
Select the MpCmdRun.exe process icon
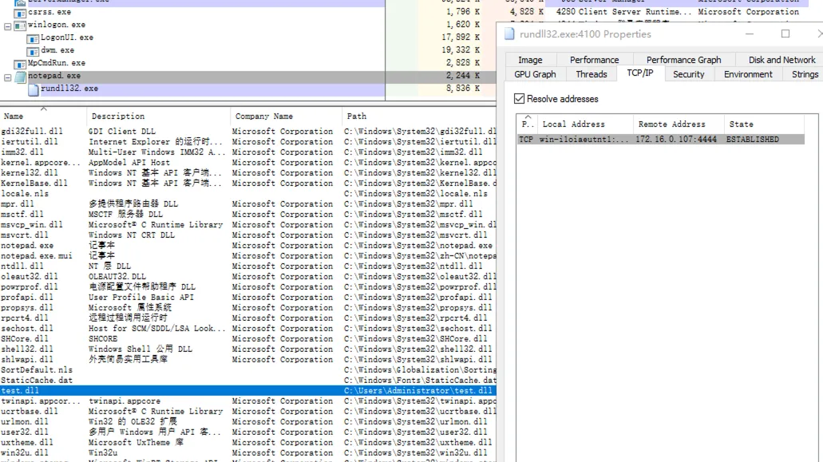[22, 63]
